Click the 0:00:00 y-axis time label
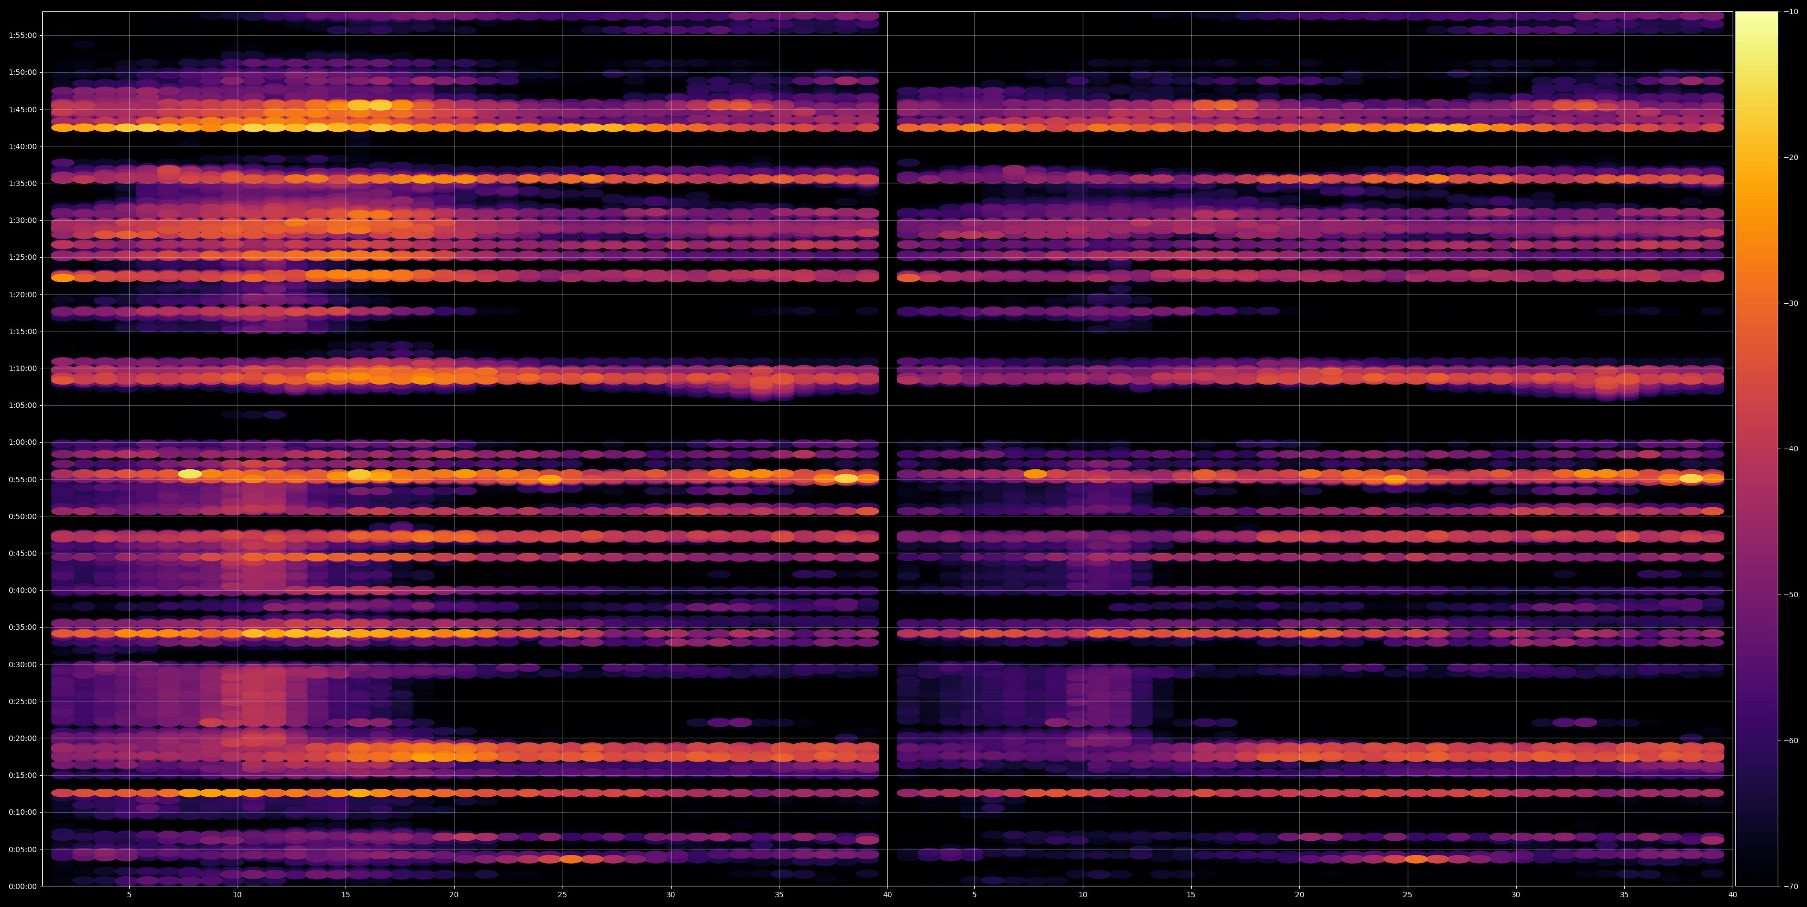 (x=22, y=886)
